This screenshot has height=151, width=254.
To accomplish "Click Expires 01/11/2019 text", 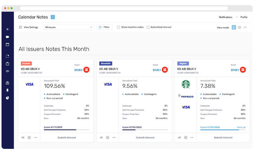I will pos(53,127).
